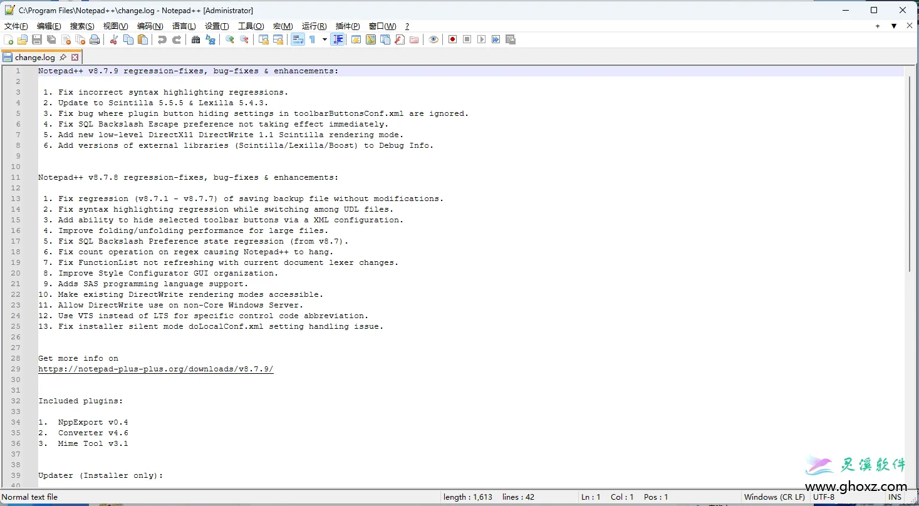Image resolution: width=919 pixels, height=506 pixels.
Task: Pin the change.log tab
Action: [63, 57]
